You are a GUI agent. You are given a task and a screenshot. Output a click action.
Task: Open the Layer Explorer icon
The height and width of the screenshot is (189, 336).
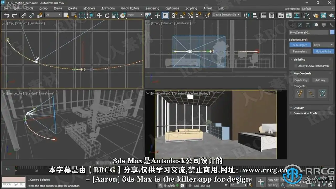(272, 15)
